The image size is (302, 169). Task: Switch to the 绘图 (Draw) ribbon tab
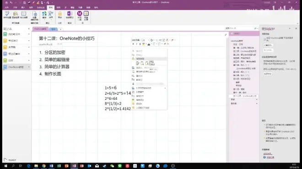tap(31, 7)
